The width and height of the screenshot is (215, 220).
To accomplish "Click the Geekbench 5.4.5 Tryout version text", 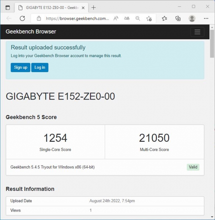I will (x=53, y=167).
